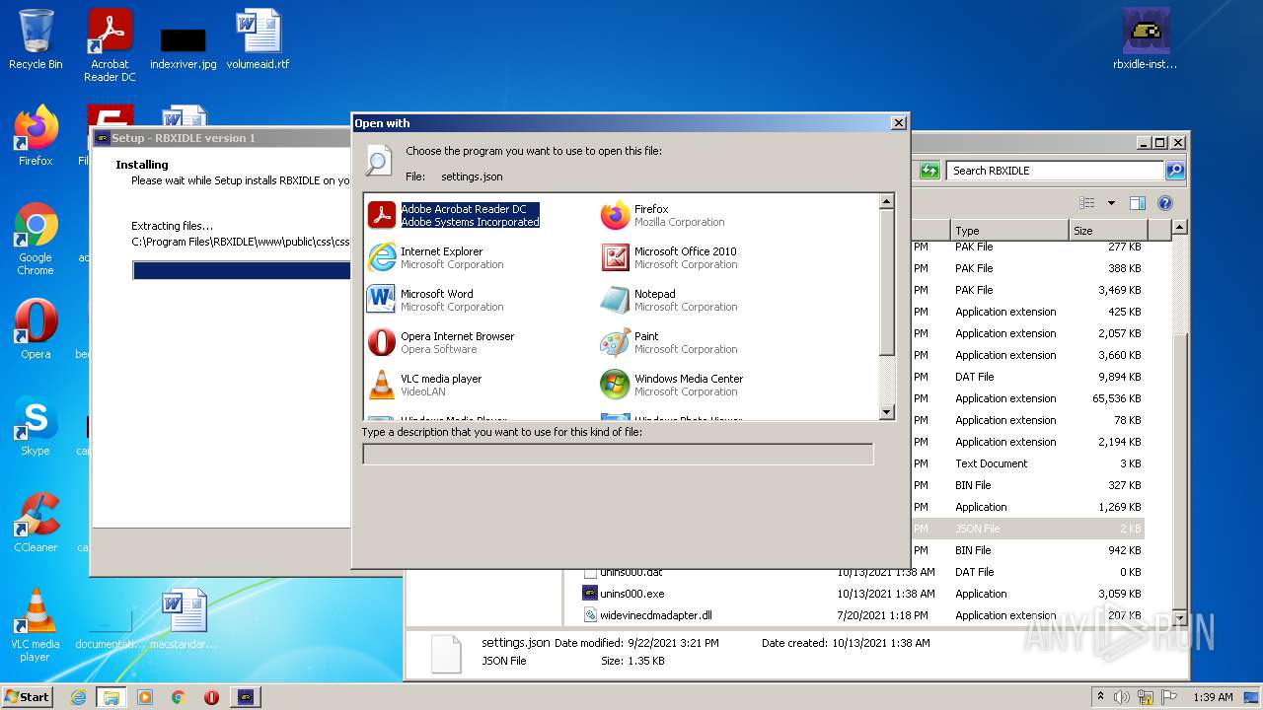Screen dimensions: 1263x710
Task: Select the Application row, 1,269 KB
Action: [x=1027, y=507]
